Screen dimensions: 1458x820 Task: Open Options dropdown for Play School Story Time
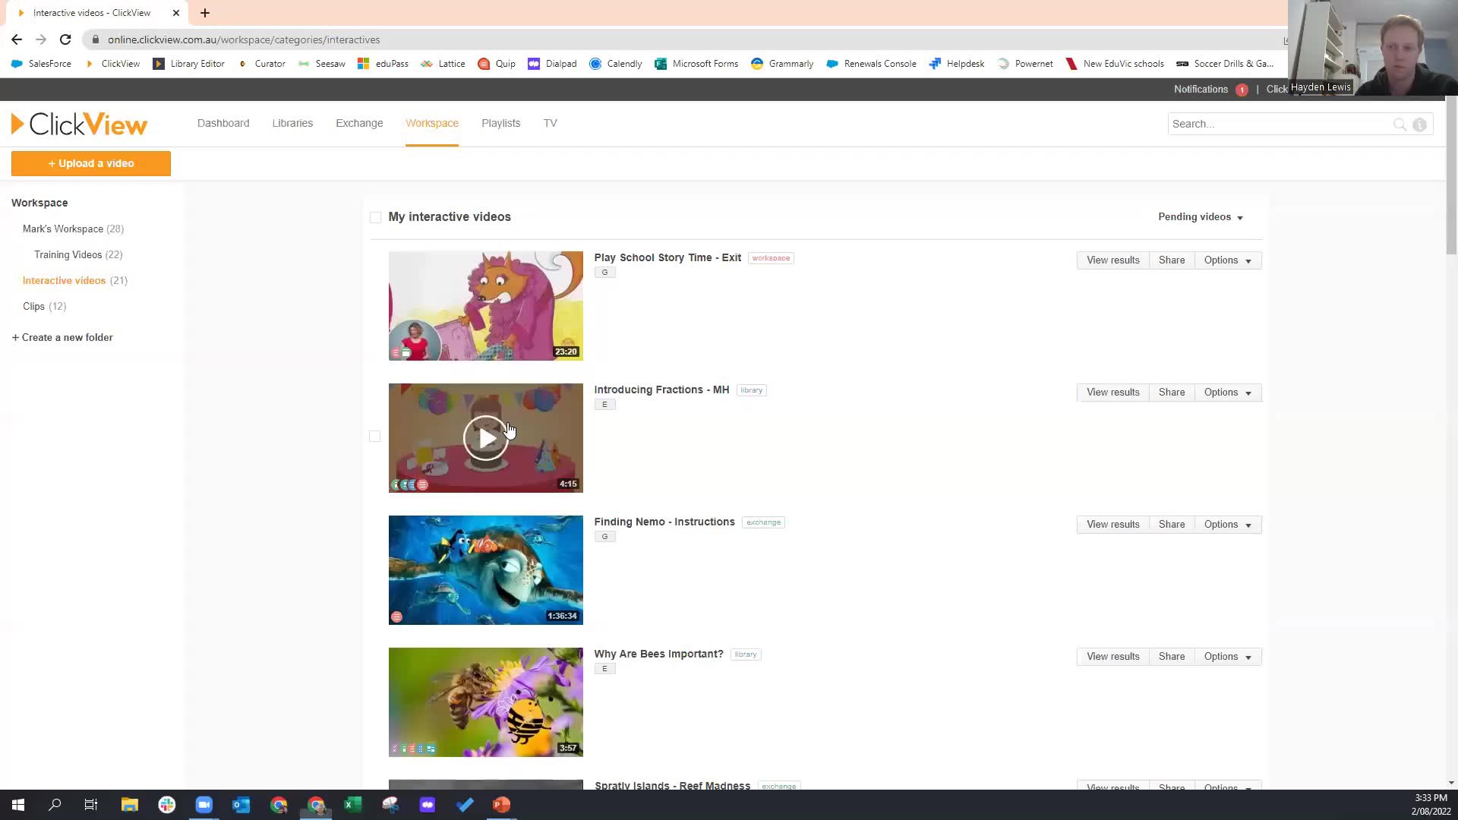(x=1227, y=260)
